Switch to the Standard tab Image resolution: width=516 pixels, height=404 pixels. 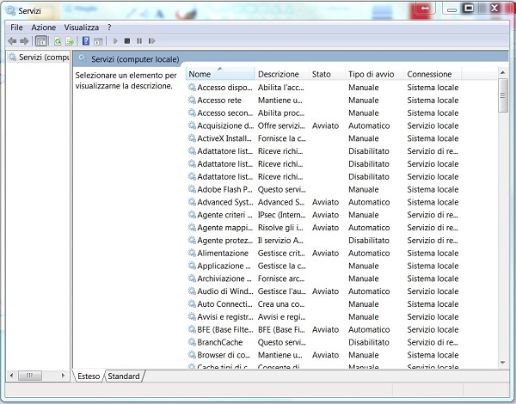[x=124, y=376]
